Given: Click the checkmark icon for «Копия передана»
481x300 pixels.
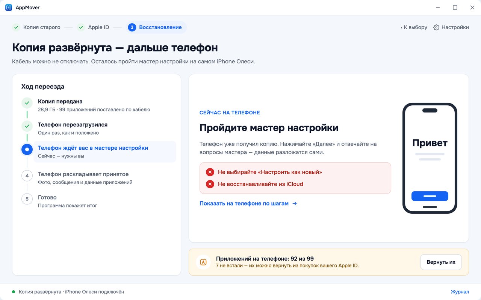Looking at the screenshot, I should point(27,103).
